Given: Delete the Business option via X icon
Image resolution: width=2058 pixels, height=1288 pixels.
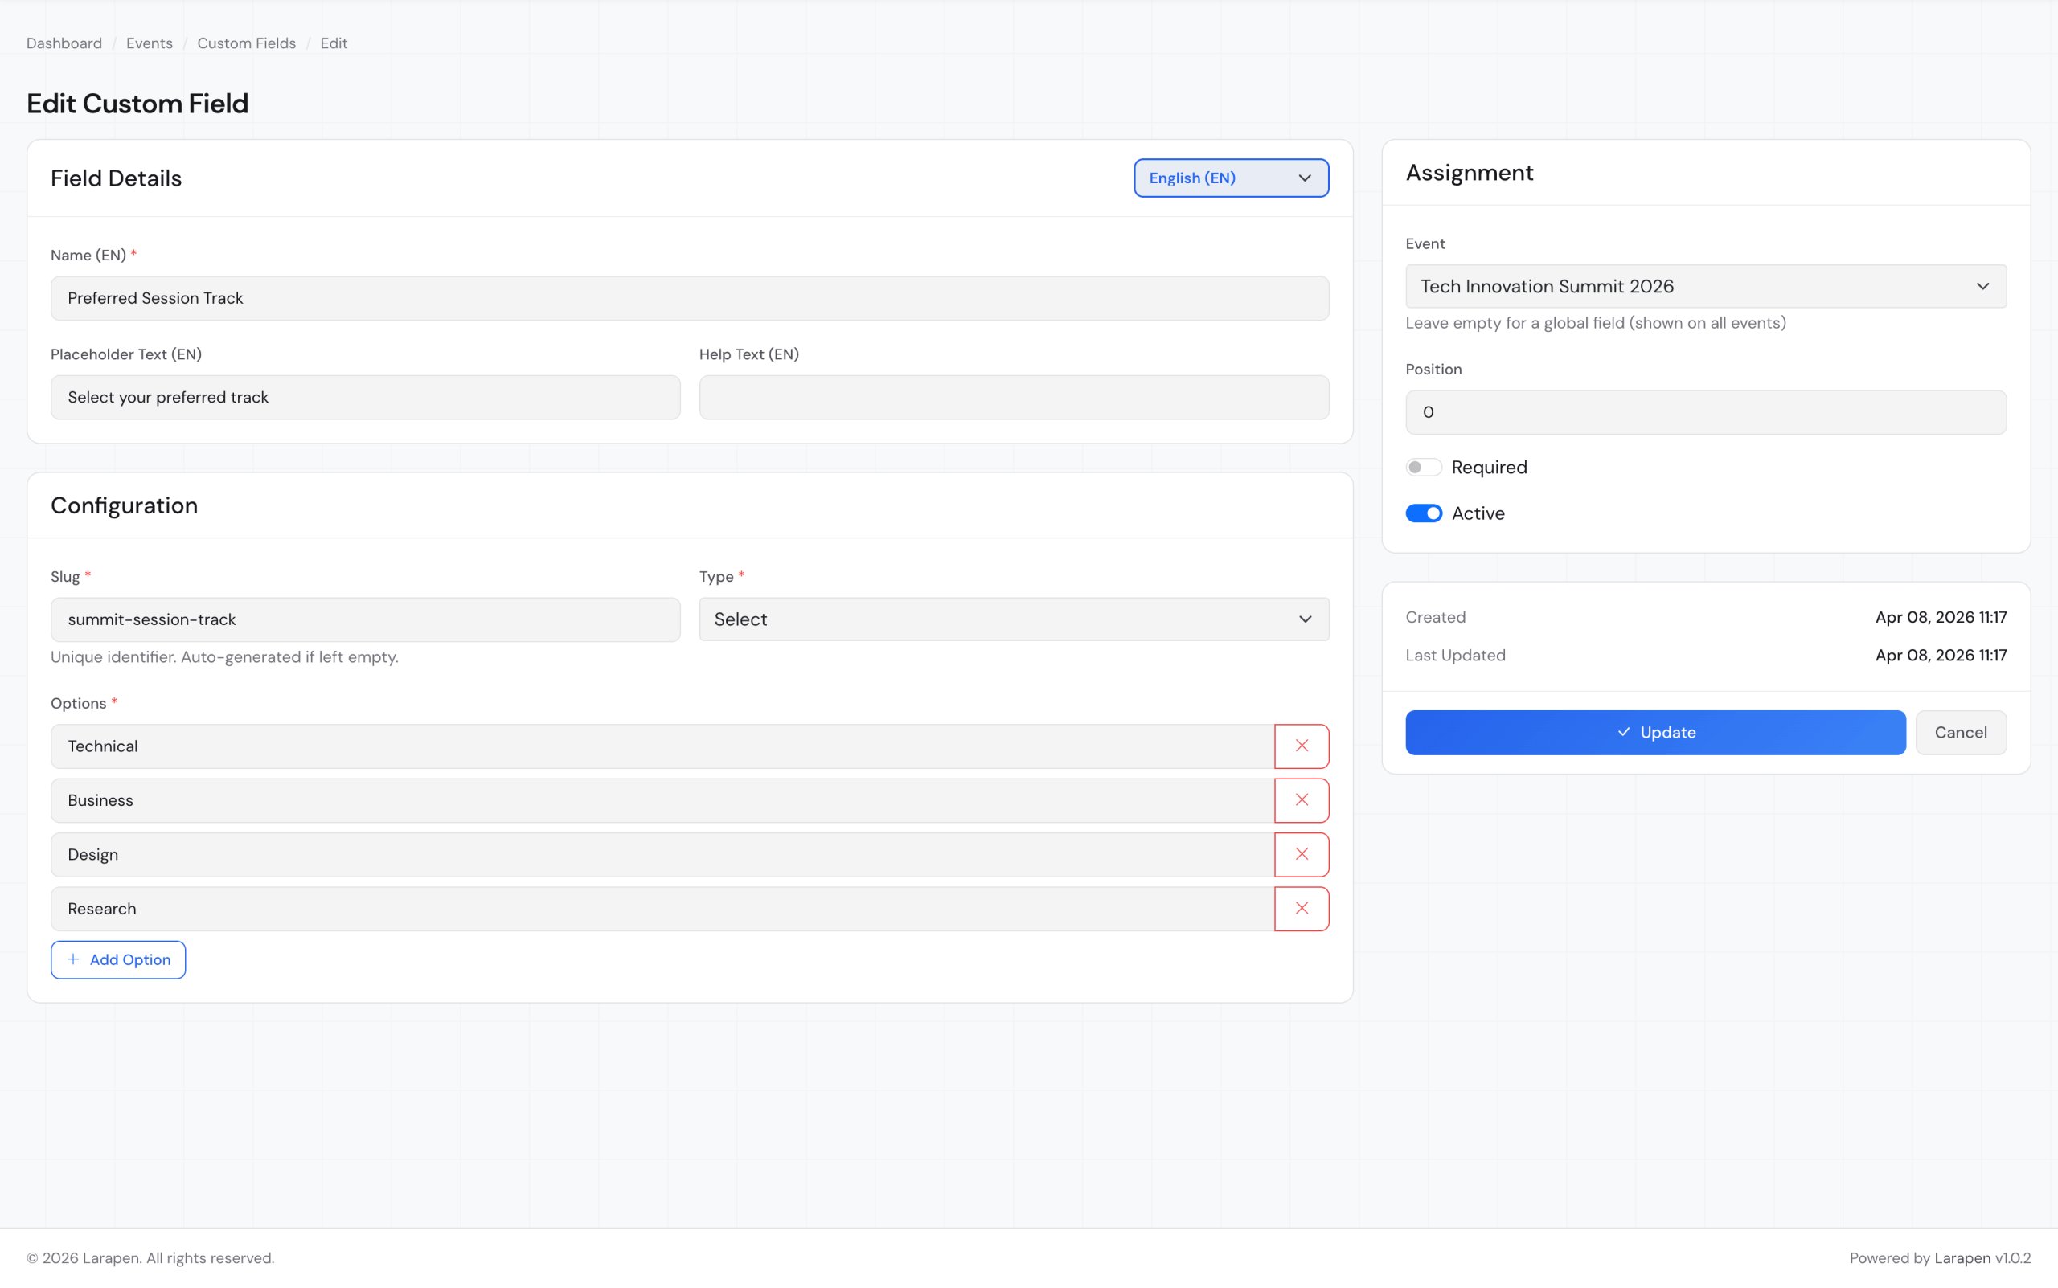Looking at the screenshot, I should (1302, 800).
